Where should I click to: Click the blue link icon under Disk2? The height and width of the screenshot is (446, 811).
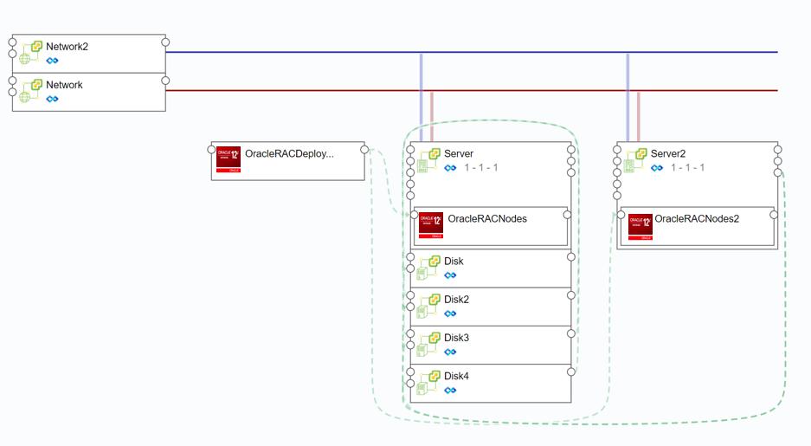point(450,313)
